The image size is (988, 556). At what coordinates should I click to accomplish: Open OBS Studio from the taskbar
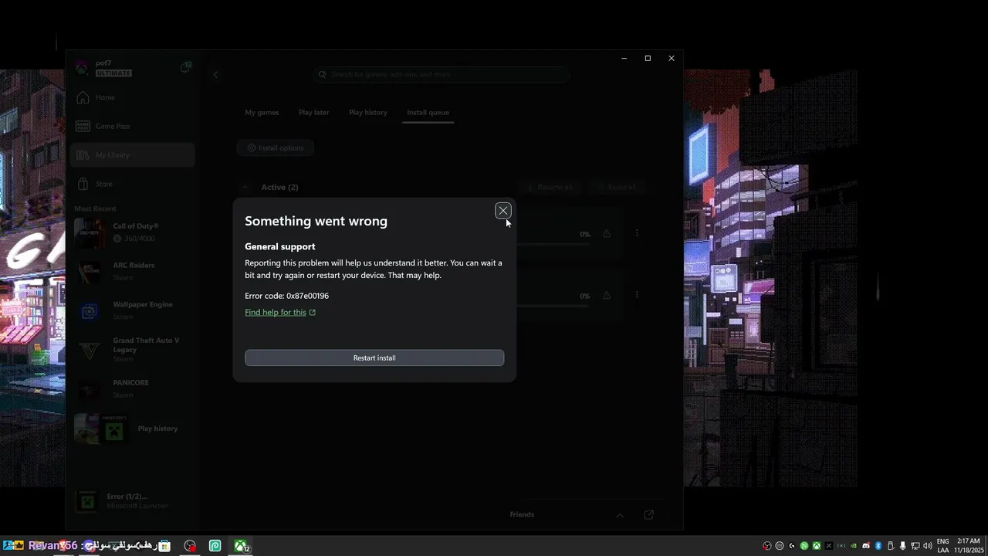point(190,546)
